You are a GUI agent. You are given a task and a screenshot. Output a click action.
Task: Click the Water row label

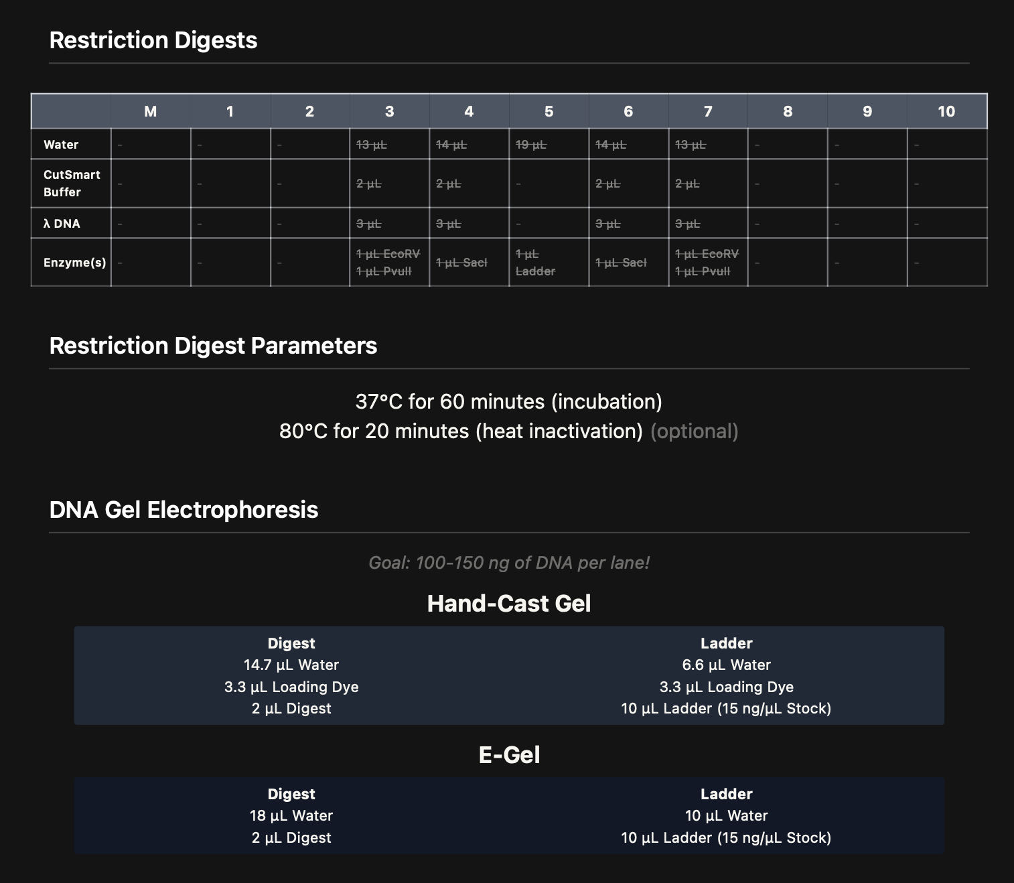(x=61, y=144)
